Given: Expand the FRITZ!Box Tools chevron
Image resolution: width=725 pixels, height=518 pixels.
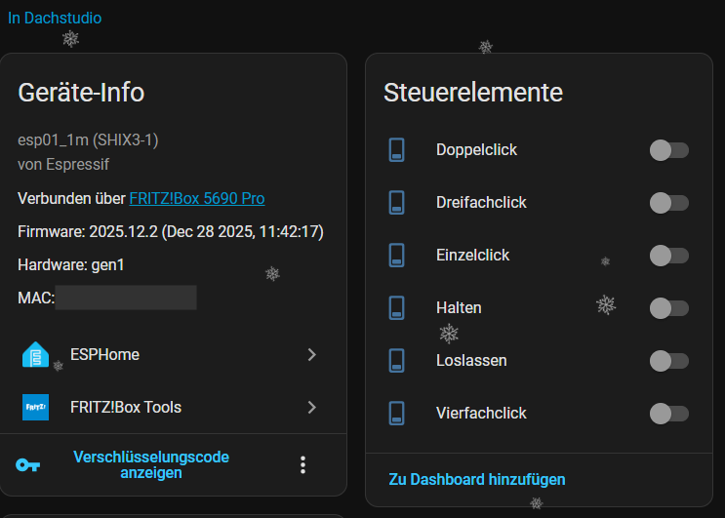Looking at the screenshot, I should pyautogui.click(x=311, y=407).
